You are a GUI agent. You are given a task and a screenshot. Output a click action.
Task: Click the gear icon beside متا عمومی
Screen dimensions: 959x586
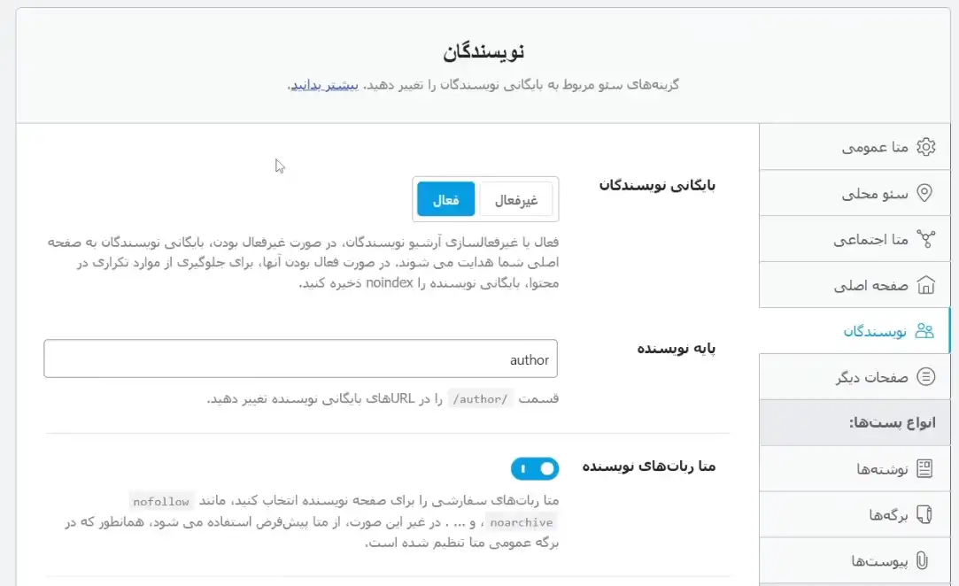(925, 147)
